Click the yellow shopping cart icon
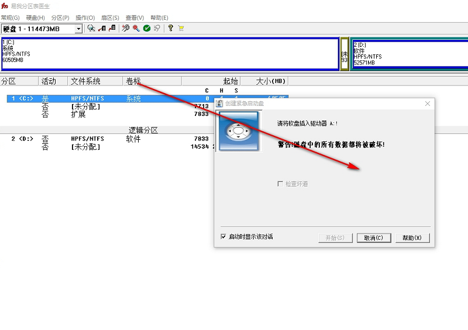Screen dimensions: 468x330 (x=181, y=28)
